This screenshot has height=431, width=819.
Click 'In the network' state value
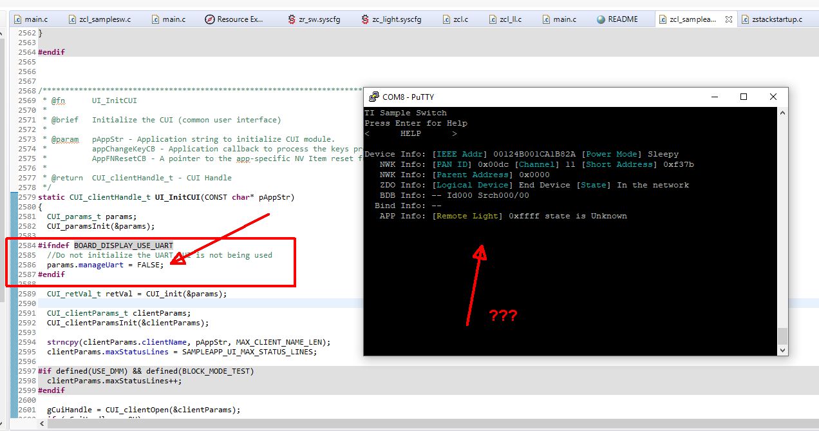653,185
